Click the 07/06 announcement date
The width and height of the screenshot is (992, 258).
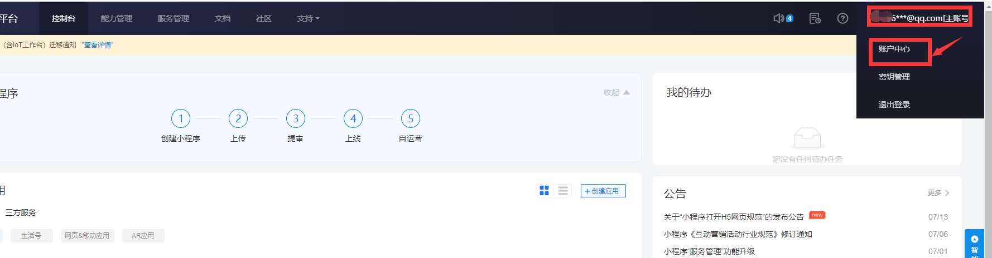pos(938,234)
